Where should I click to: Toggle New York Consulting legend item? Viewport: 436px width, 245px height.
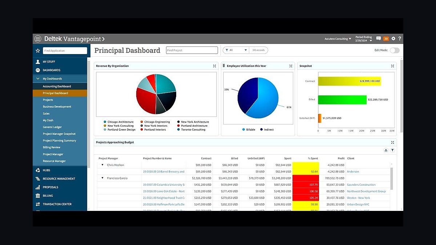pos(118,126)
